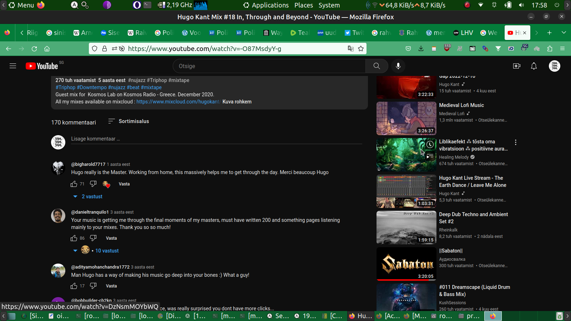Image resolution: width=571 pixels, height=321 pixels.
Task: Expand the 10 vastust replies
Action: point(107,251)
